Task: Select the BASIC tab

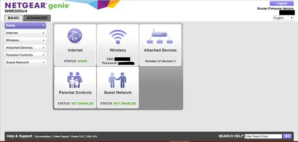Action: pyautogui.click(x=14, y=18)
